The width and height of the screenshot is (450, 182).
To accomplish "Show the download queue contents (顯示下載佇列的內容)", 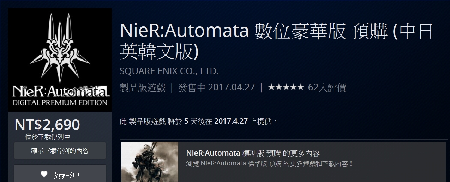I will tap(60, 151).
